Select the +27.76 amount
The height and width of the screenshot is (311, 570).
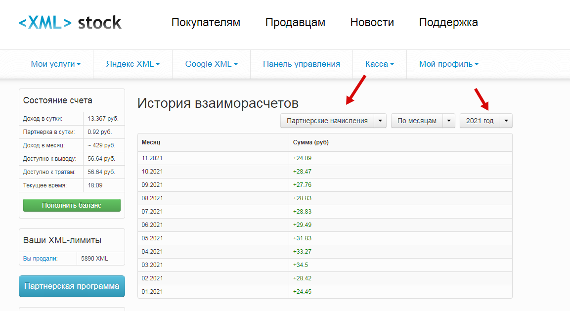click(302, 185)
